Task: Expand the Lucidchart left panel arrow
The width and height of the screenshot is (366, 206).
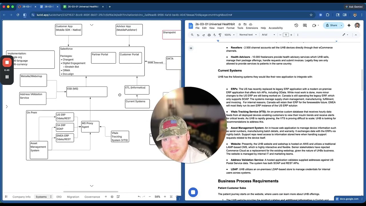Action: pos(7,107)
